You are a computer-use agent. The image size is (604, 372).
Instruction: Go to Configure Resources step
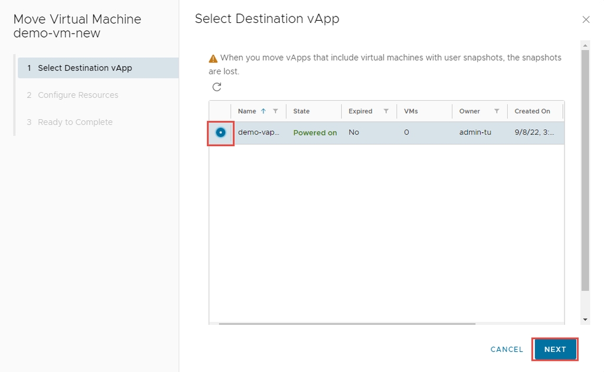78,95
